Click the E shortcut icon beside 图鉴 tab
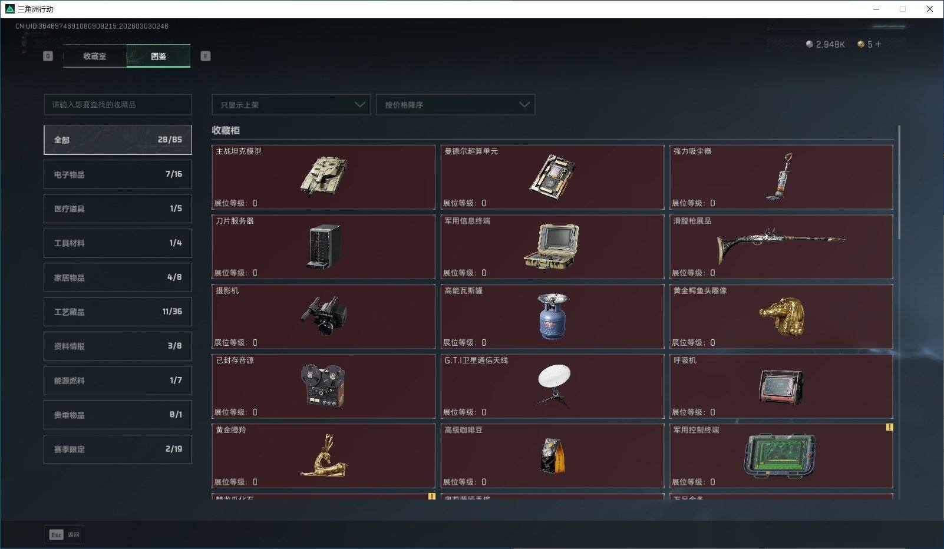This screenshot has width=944, height=549. tap(204, 56)
